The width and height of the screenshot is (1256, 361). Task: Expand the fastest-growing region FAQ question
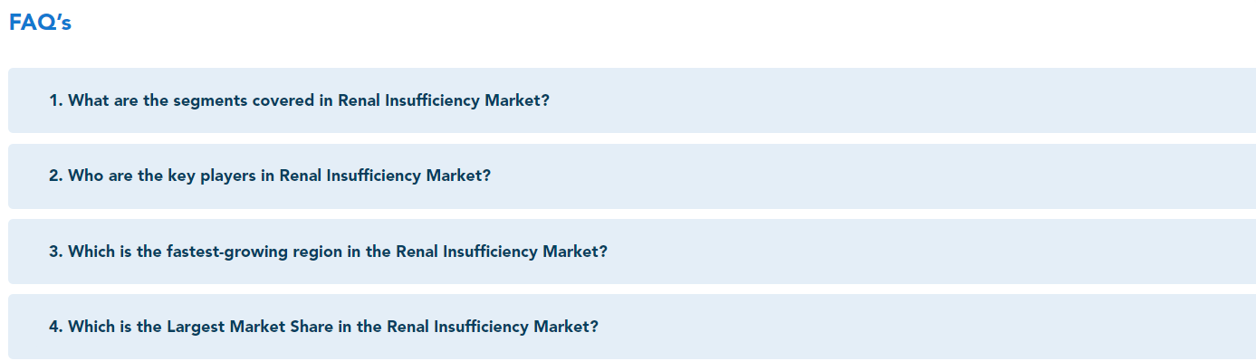coord(632,252)
